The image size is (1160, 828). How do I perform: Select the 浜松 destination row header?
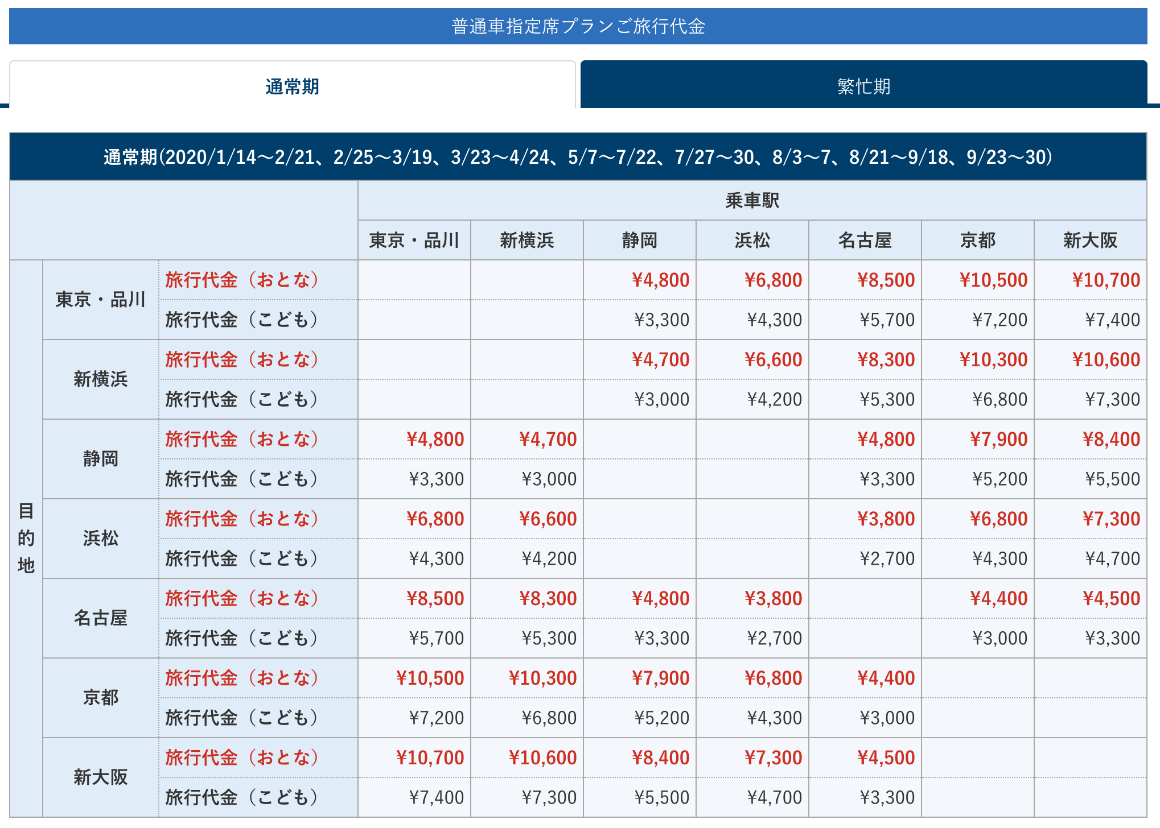coord(101,539)
